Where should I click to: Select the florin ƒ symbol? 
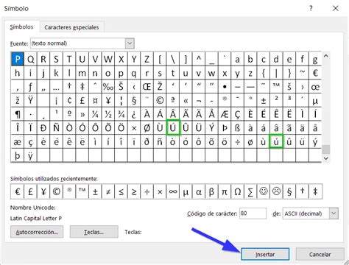click(30, 87)
